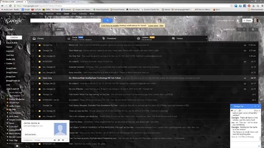Click Other bookmarks folder
The width and height of the screenshot is (264, 148).
click(255, 9)
